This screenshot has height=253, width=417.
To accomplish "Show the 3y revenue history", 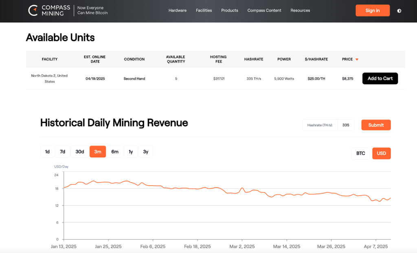I will pyautogui.click(x=146, y=152).
